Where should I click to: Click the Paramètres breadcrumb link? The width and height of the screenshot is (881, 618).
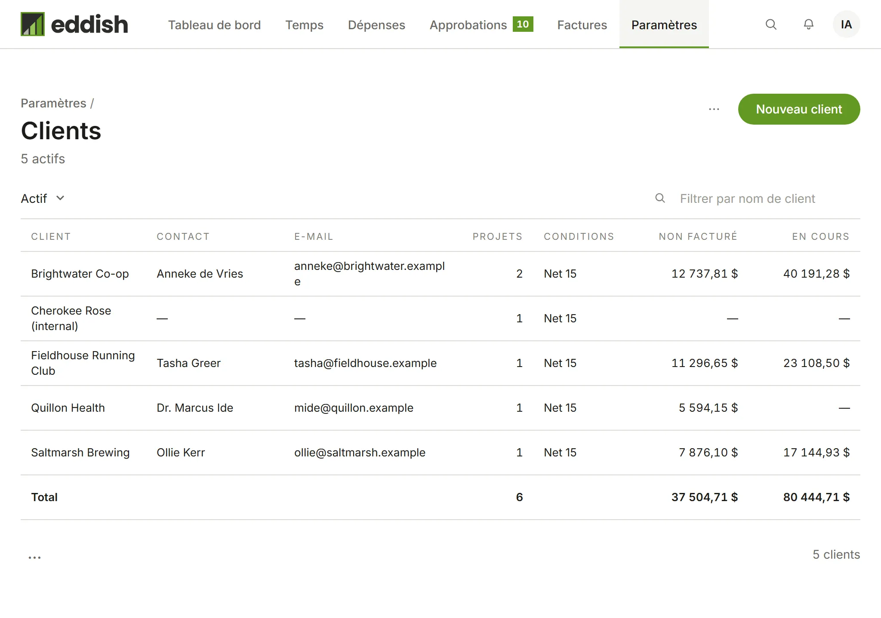53,103
